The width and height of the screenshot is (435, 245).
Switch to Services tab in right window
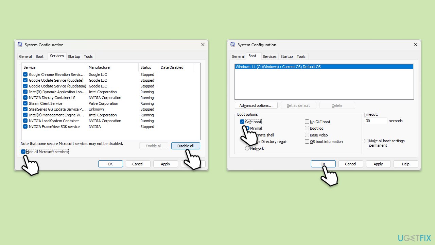tap(269, 56)
